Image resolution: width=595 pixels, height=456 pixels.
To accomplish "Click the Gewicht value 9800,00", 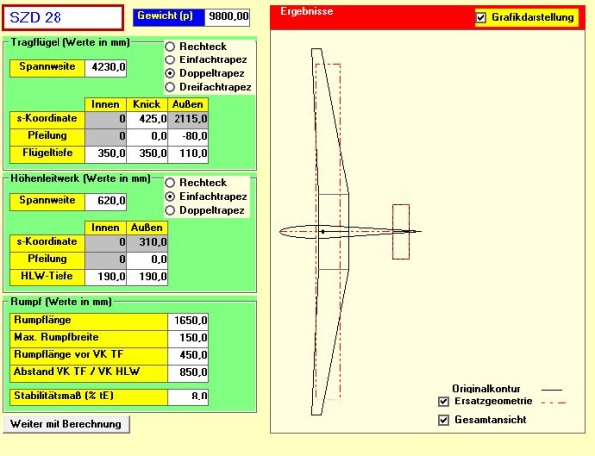I will tap(227, 17).
